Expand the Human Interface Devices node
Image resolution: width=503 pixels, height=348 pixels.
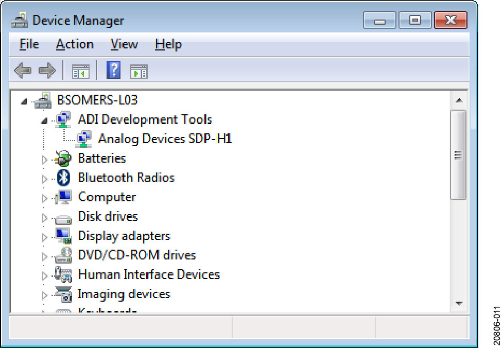pyautogui.click(x=45, y=276)
